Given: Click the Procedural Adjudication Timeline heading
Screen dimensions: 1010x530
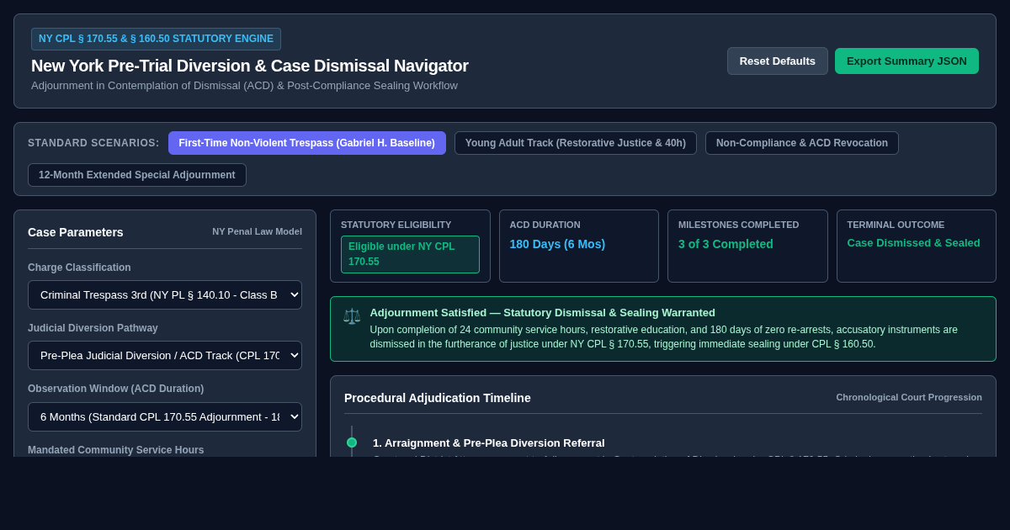Looking at the screenshot, I should point(438,398).
